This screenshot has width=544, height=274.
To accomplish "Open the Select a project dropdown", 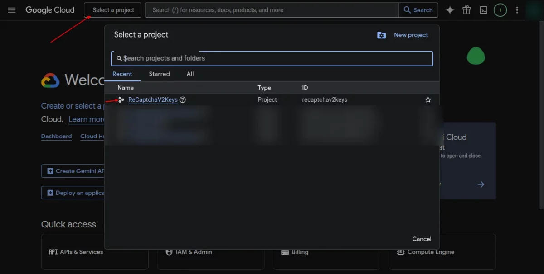I will 113,10.
